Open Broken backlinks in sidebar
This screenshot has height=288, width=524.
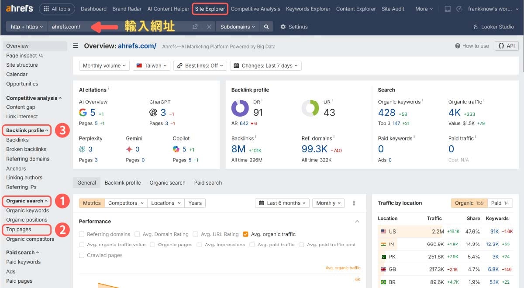[26, 149]
